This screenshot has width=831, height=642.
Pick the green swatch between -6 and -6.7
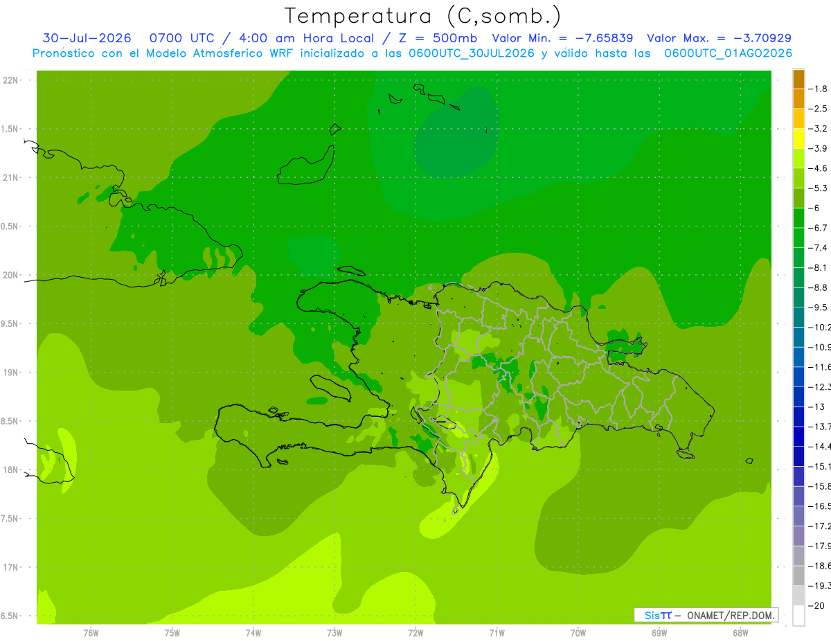pos(798,218)
